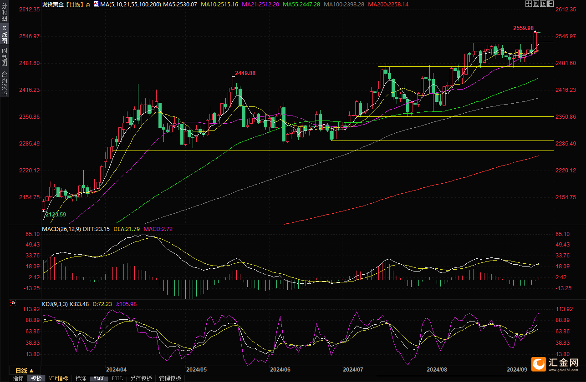Select the K线图 sidebar tab
Viewport: 586px width, 382px height.
tap(4, 34)
